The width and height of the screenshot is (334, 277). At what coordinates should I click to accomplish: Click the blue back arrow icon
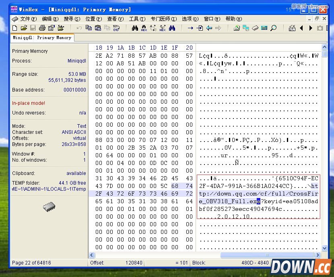[209, 28]
